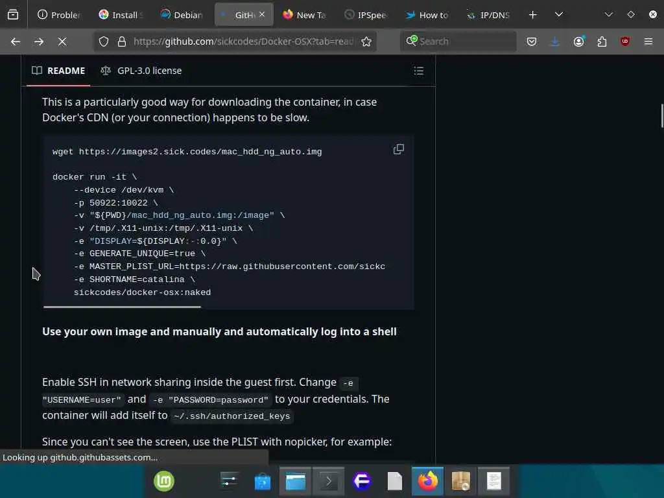Switch to the Install tab

[x=121, y=15]
